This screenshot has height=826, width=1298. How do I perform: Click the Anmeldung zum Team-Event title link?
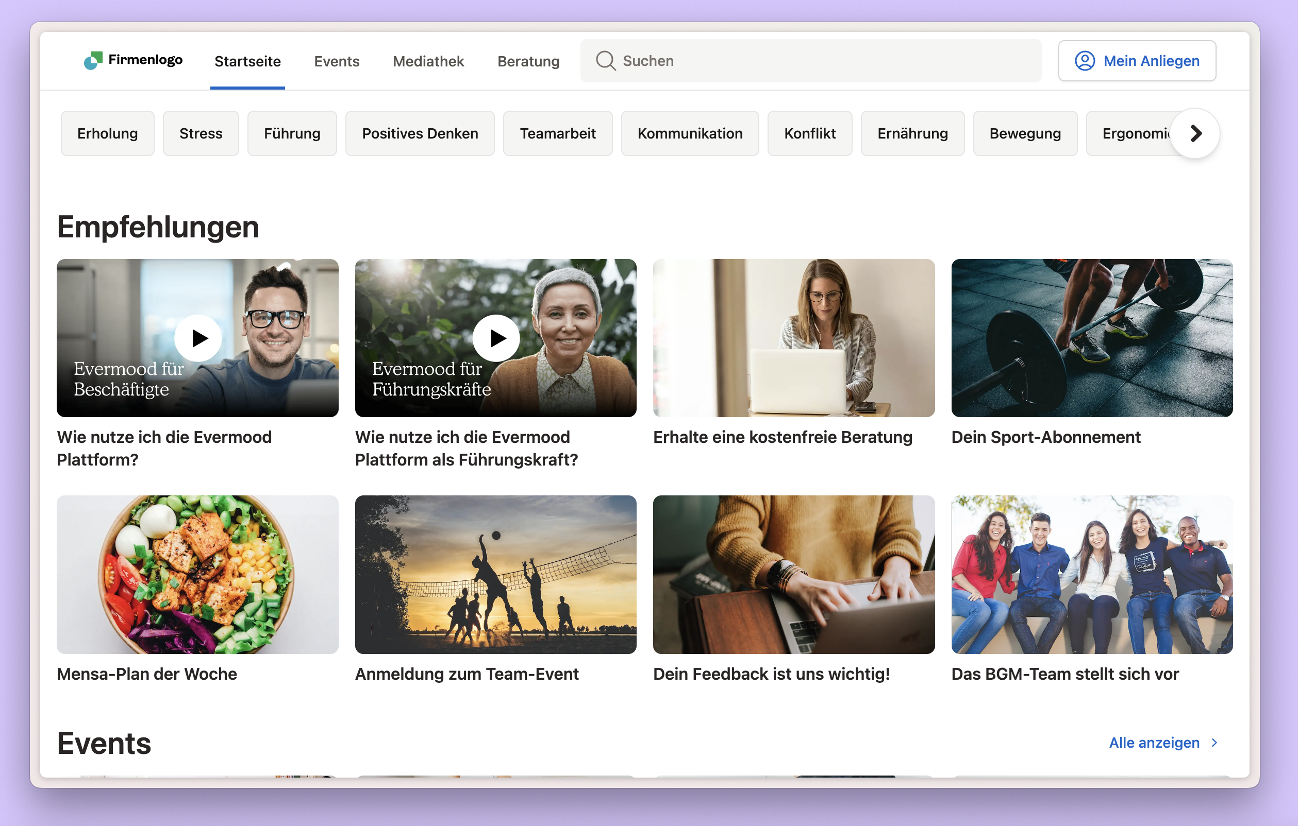[467, 674]
